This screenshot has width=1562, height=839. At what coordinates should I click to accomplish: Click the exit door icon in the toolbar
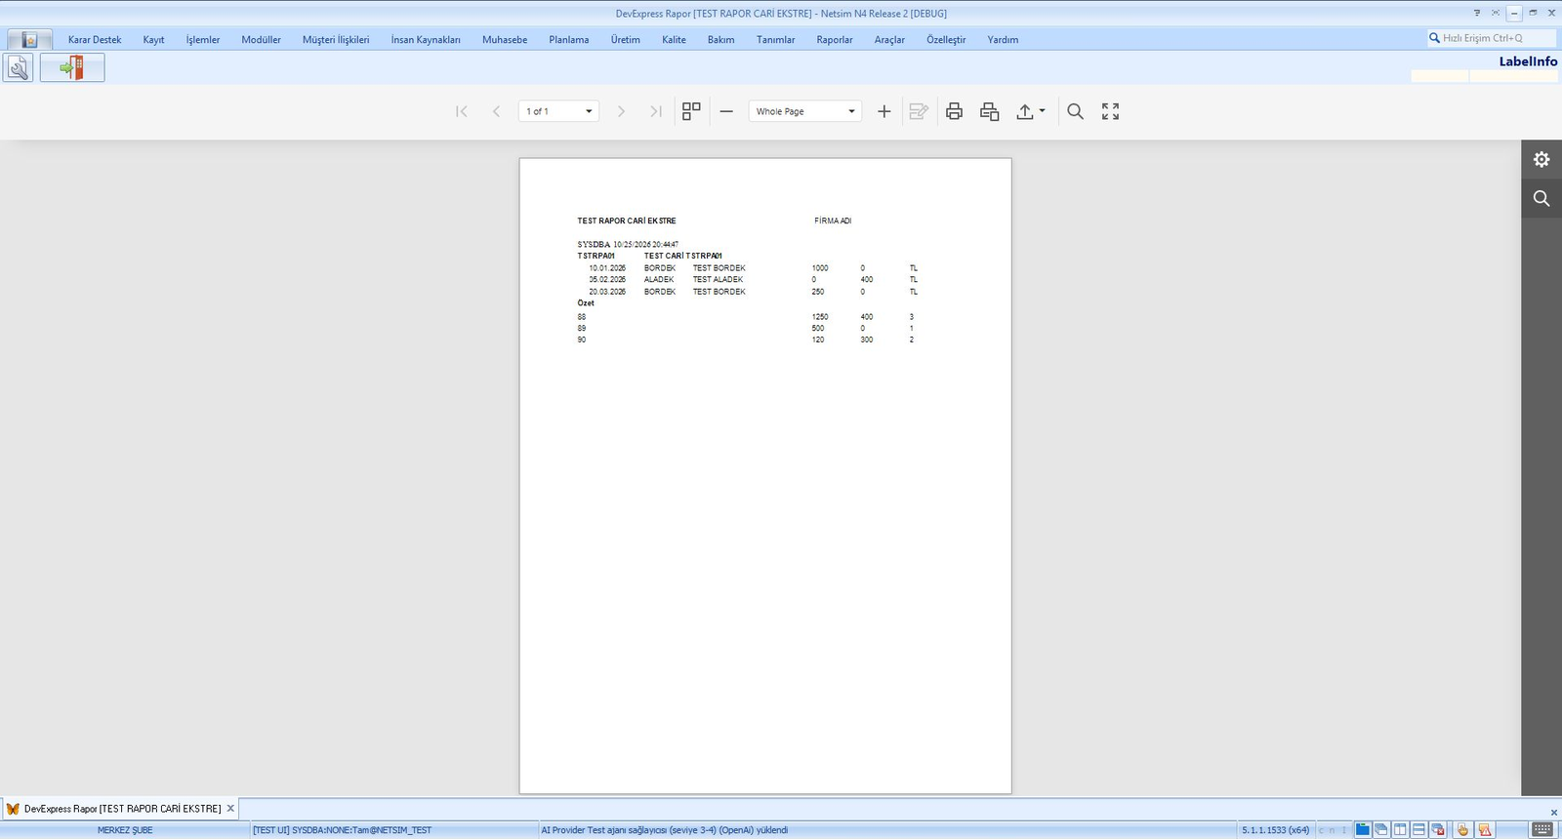point(72,67)
